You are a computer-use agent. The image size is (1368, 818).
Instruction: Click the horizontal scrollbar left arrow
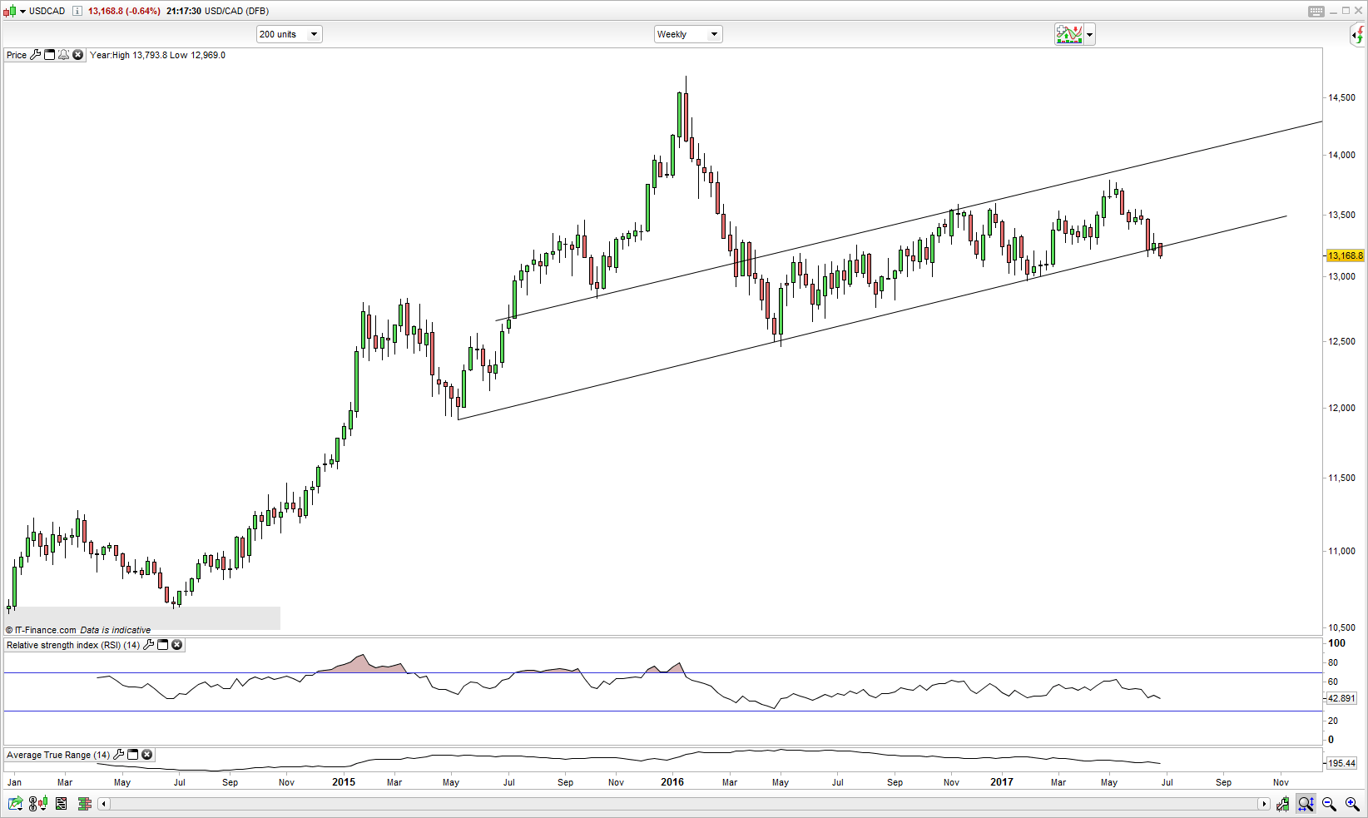coord(103,804)
